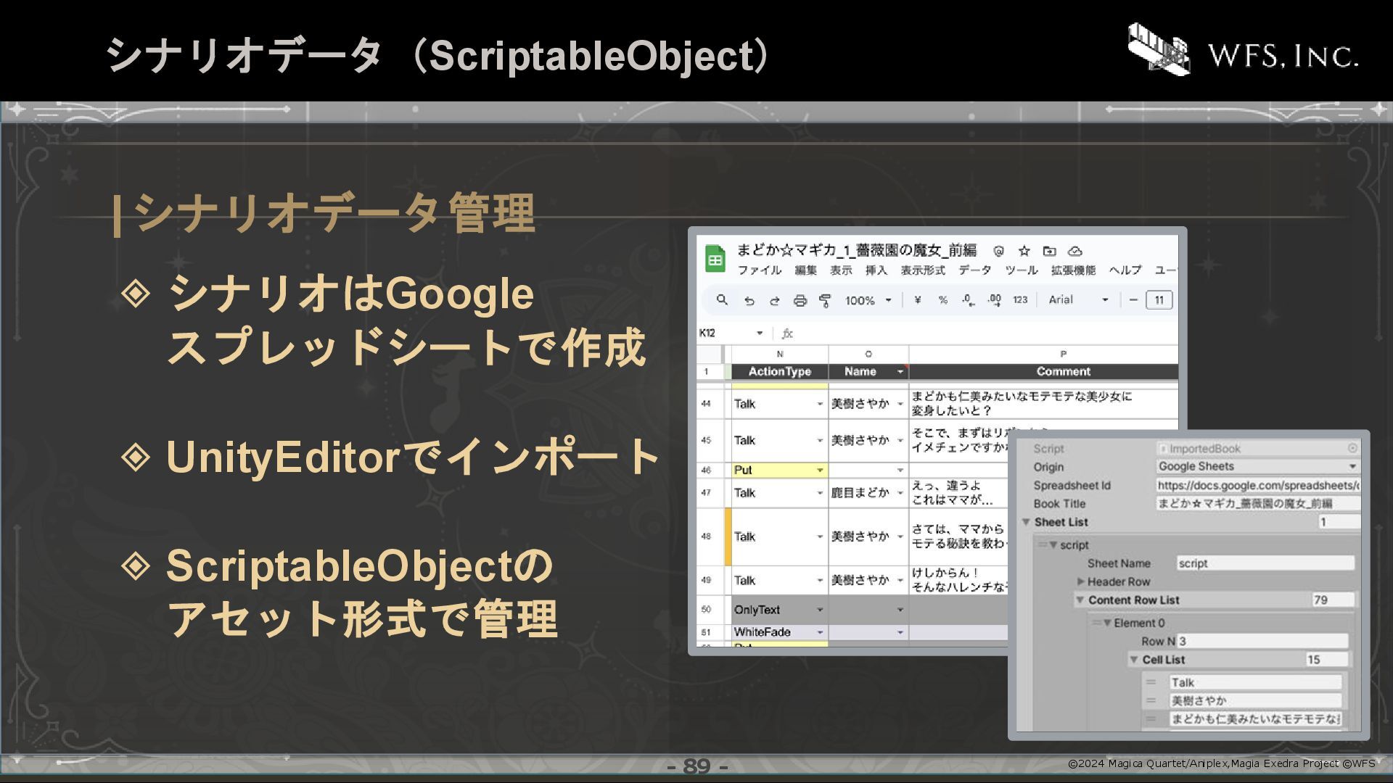The image size is (1393, 783).
Task: Select column N header
Action: pyautogui.click(x=779, y=355)
